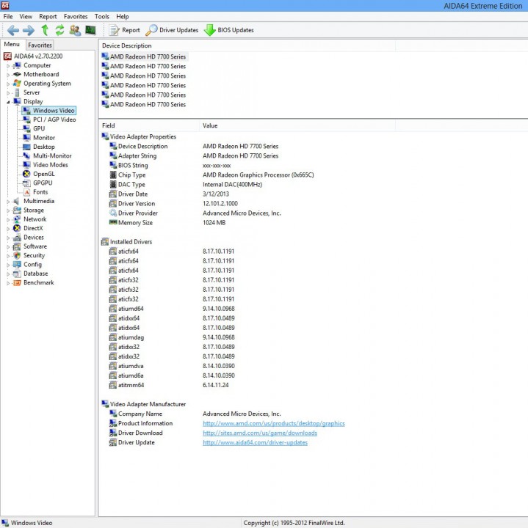This screenshot has width=528, height=528.
Task: Expand the Motherboard tree node
Action: click(8, 75)
